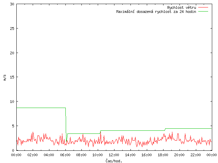The image size is (218, 163).
Task: Click the y-axis value 0
Action: (13, 150)
